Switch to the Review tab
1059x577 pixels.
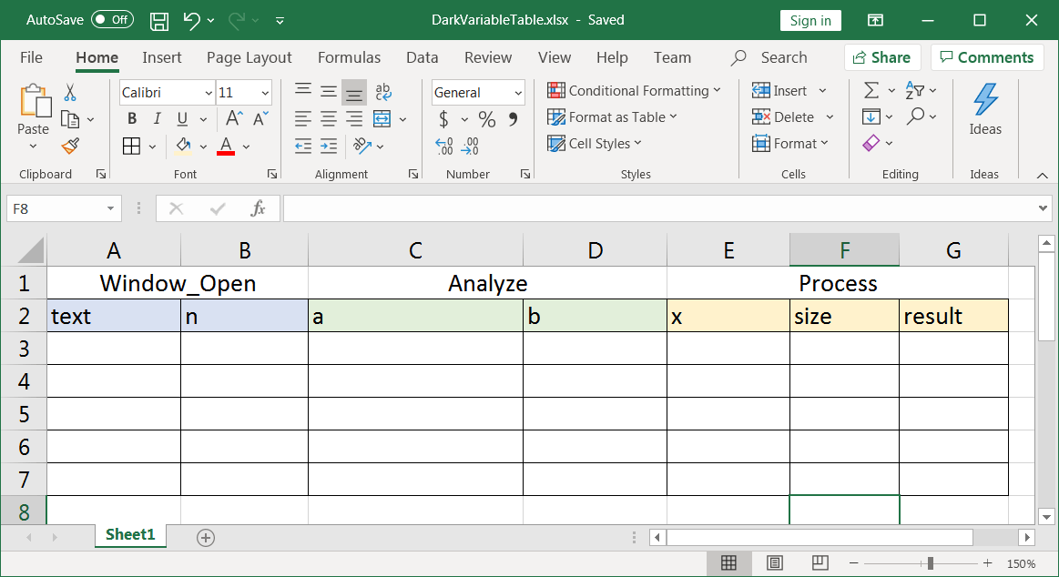488,57
